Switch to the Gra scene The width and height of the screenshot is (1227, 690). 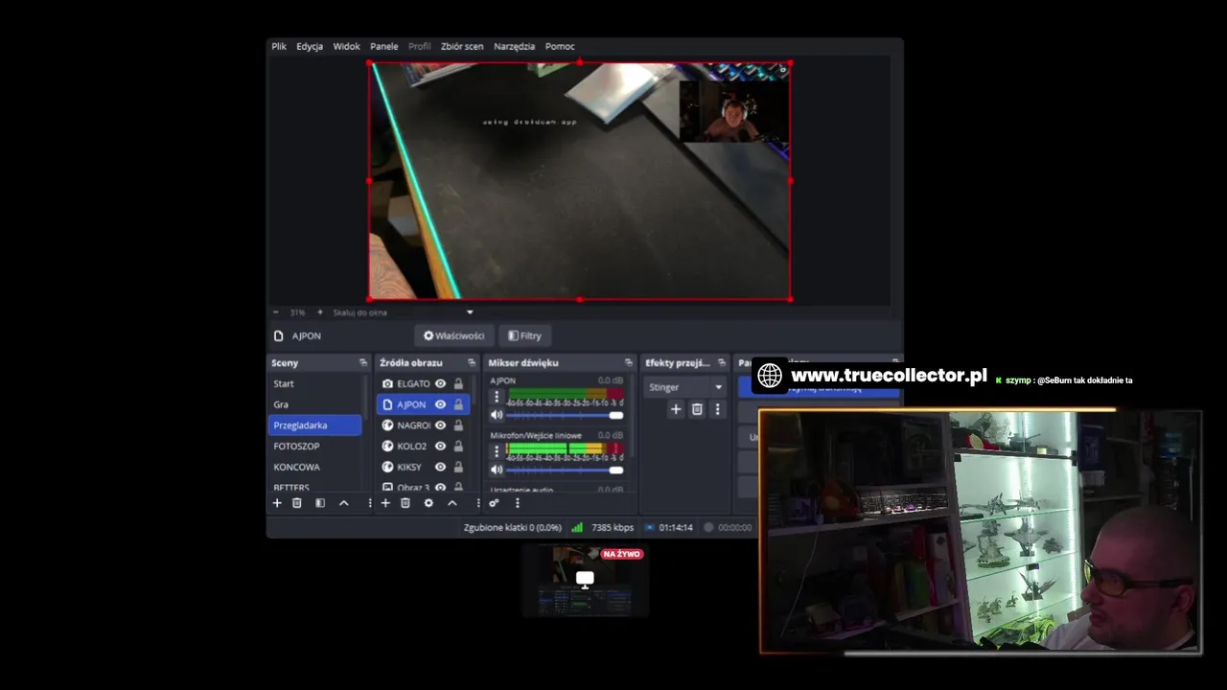(x=314, y=404)
